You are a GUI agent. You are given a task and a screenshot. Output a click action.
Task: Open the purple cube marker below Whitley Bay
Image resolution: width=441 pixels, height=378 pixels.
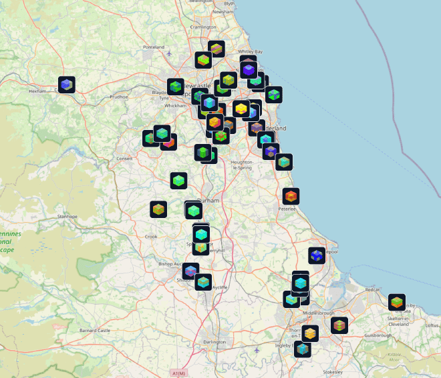point(249,70)
